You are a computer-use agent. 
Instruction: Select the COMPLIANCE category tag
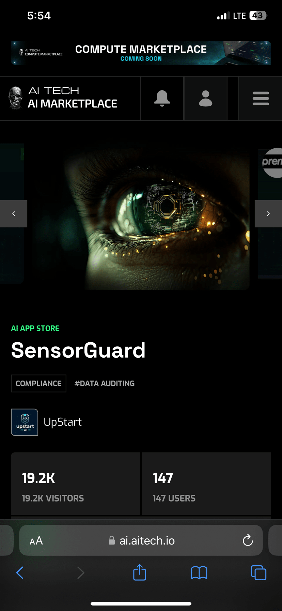click(38, 384)
